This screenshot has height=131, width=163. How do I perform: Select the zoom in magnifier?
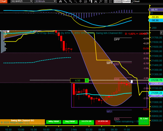click(70, 1)
